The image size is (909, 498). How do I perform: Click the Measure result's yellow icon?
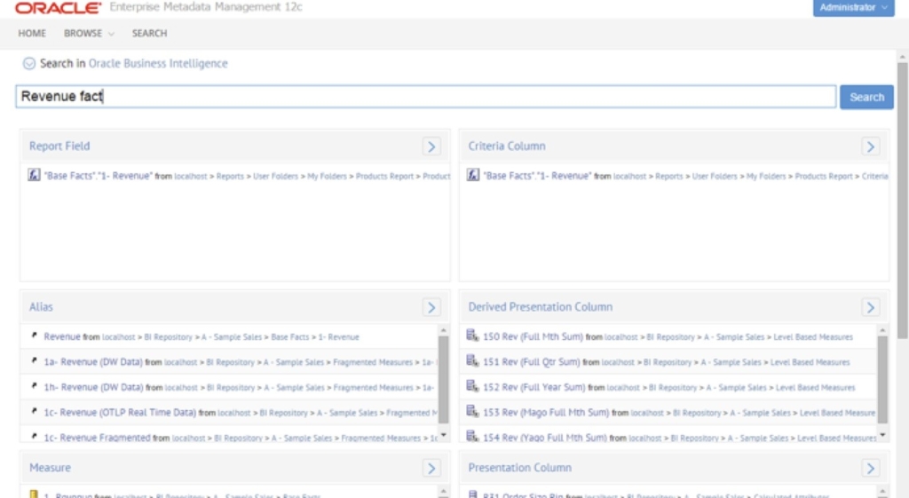[x=34, y=494]
